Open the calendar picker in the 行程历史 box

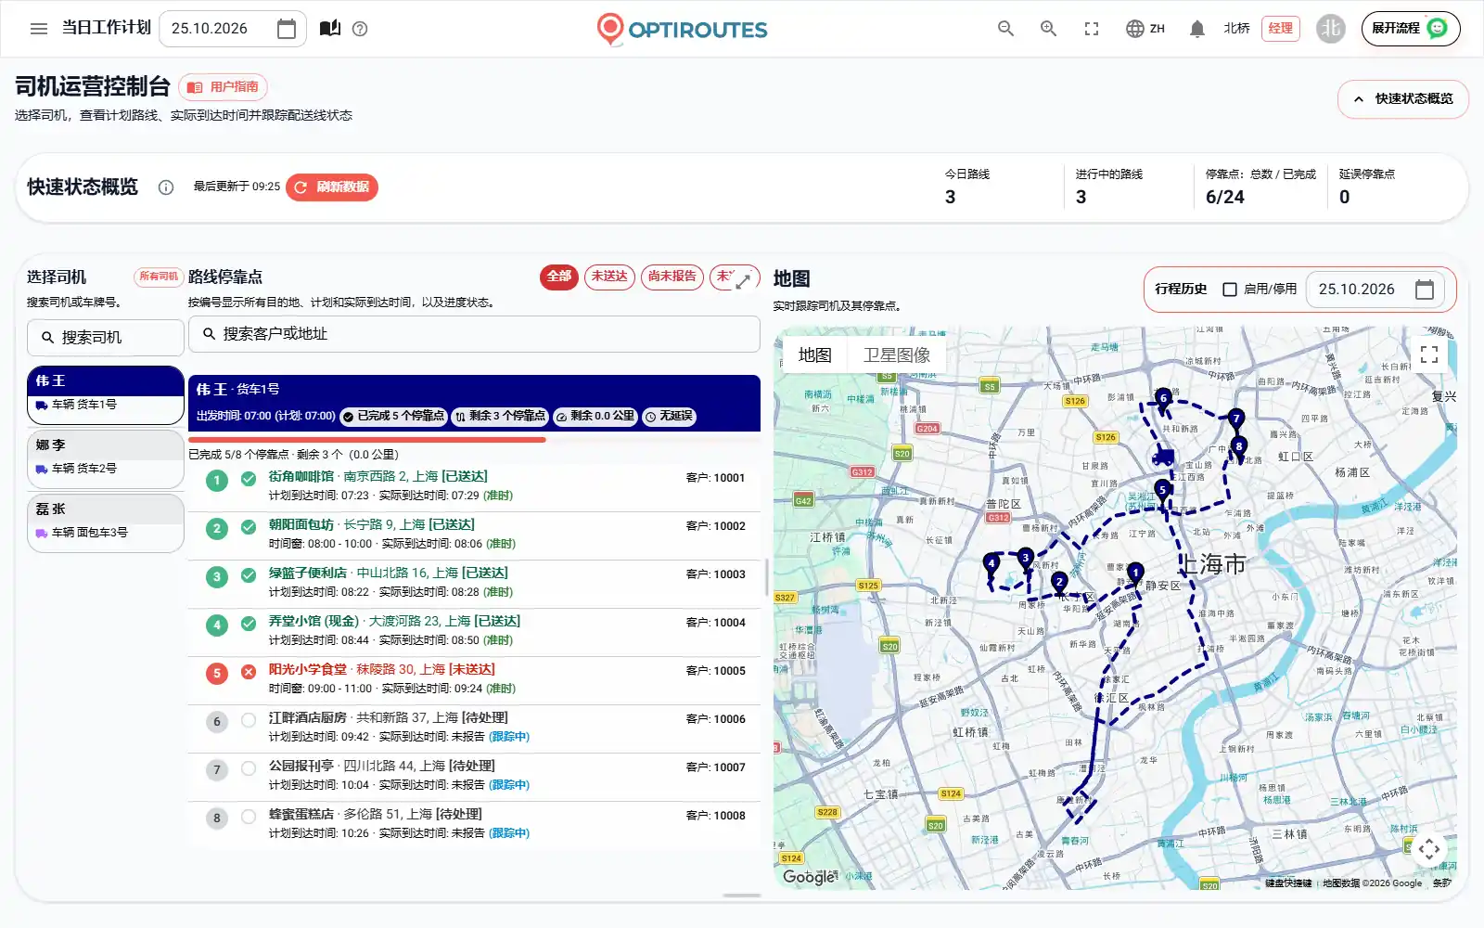(x=1425, y=290)
